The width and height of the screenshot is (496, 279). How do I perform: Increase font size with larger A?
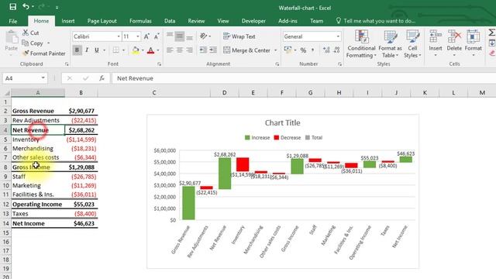coord(146,36)
